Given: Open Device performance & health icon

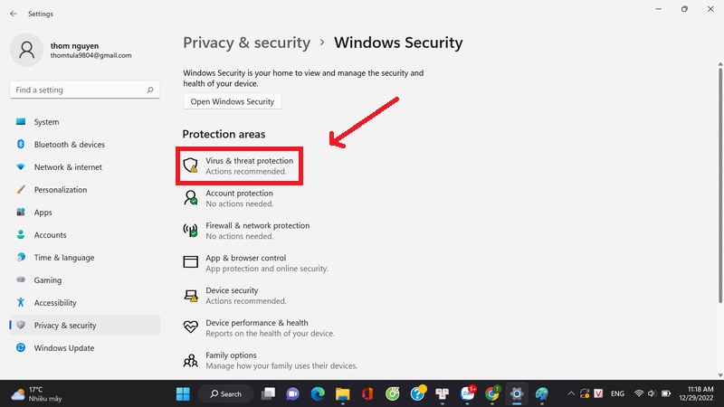Looking at the screenshot, I should [190, 327].
